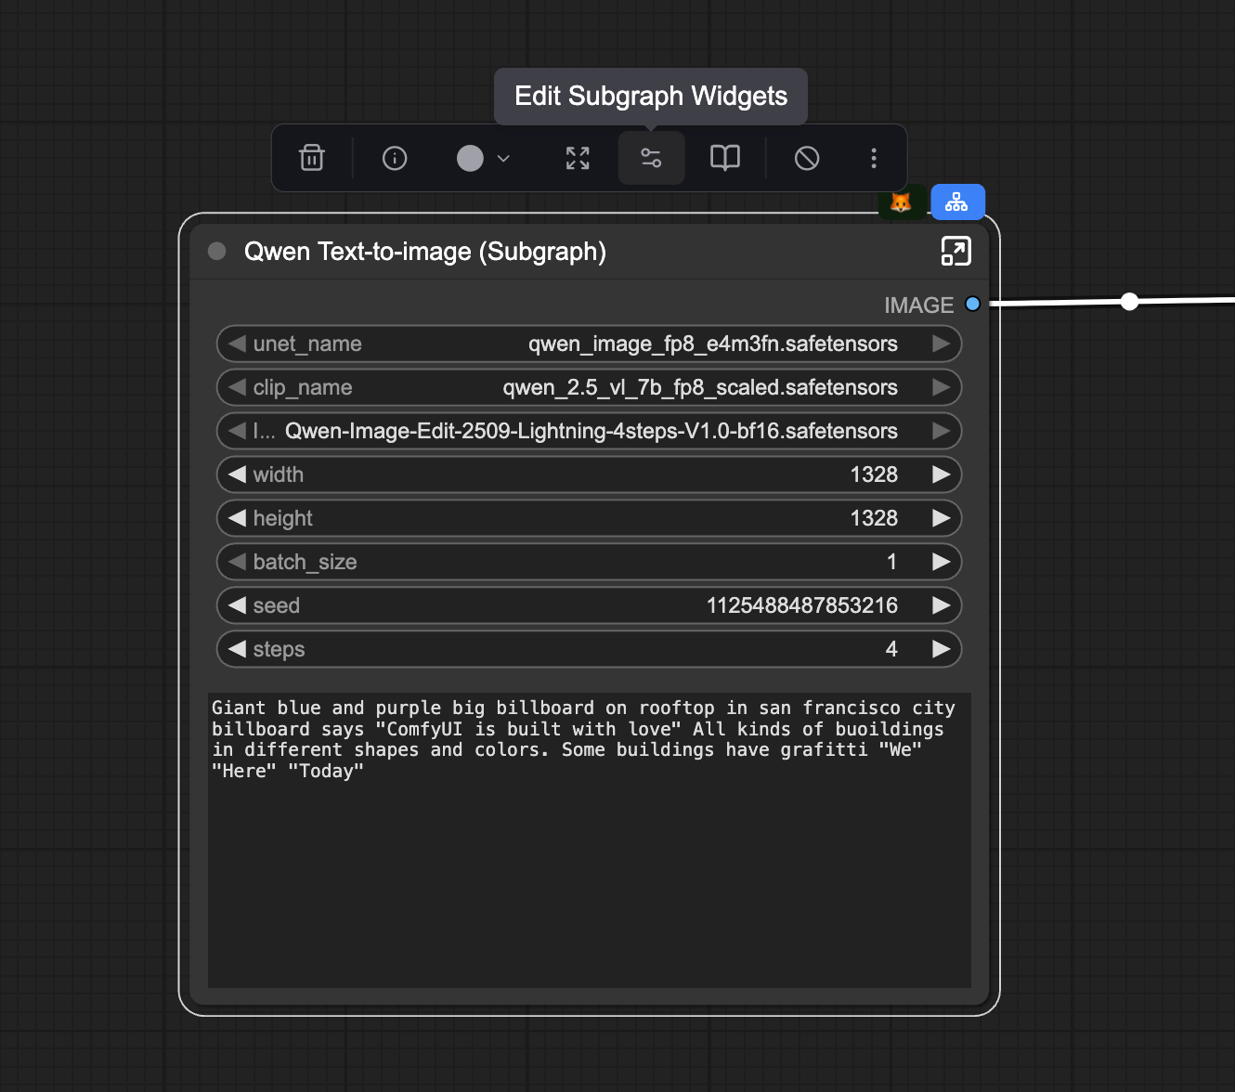Screen dimensions: 1235x1092
Task: Increase the seed value
Action: click(x=942, y=605)
